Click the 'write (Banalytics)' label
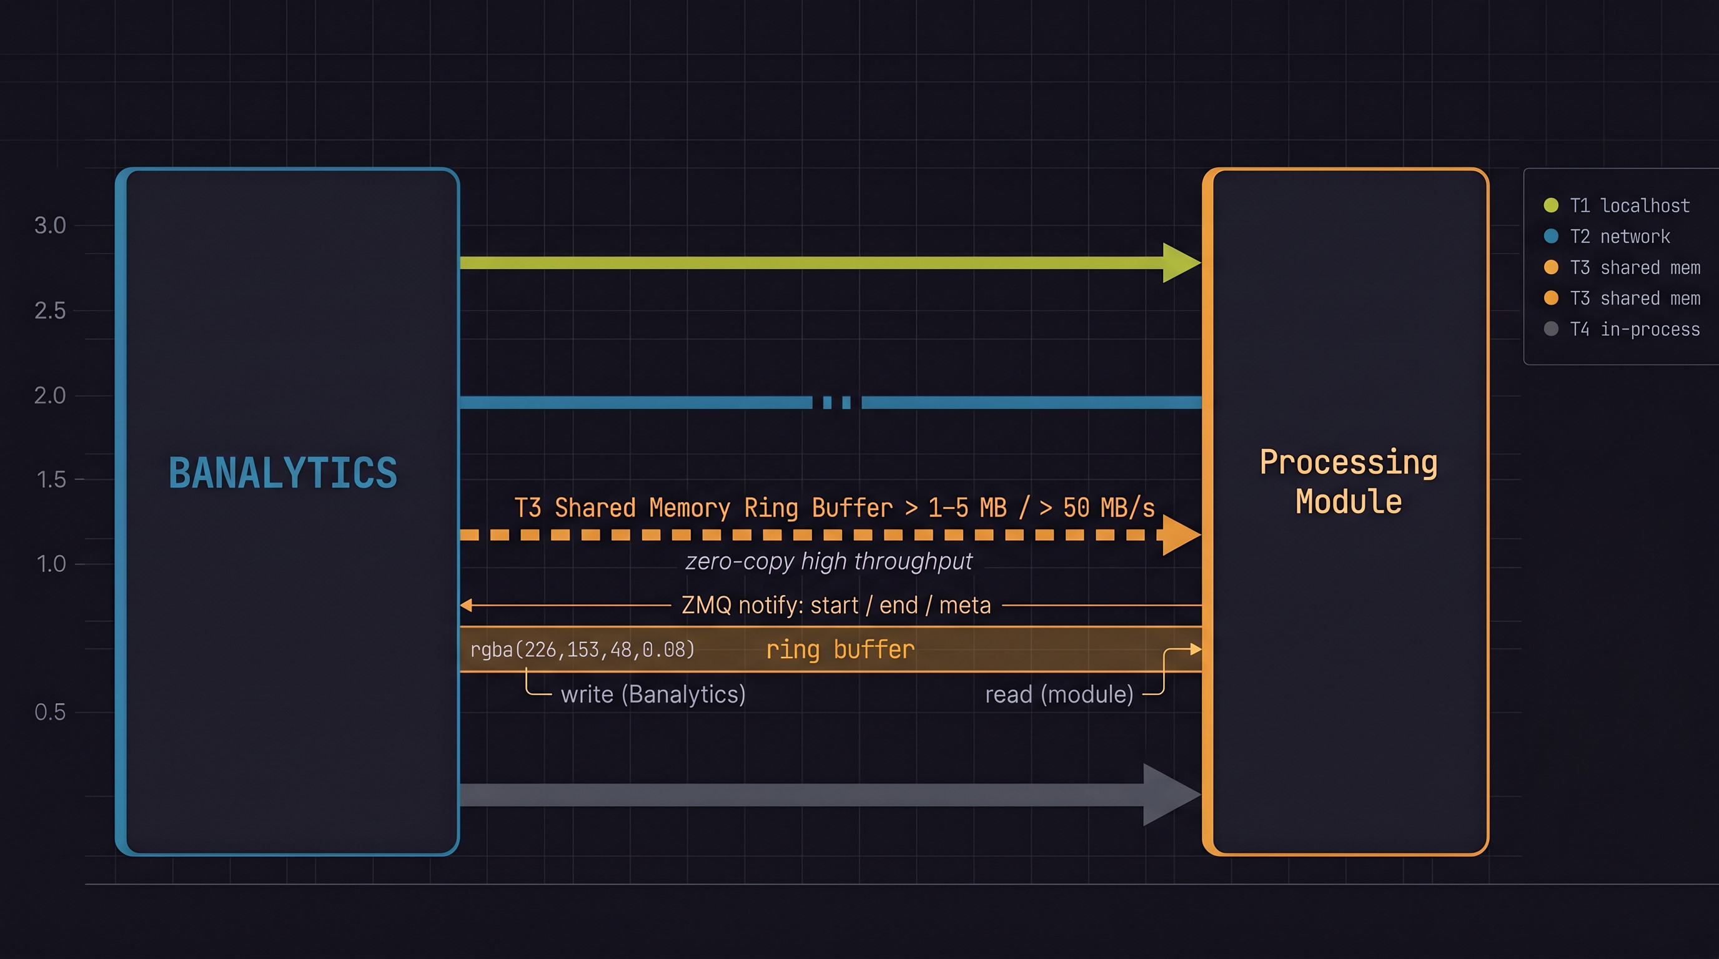 click(x=653, y=694)
